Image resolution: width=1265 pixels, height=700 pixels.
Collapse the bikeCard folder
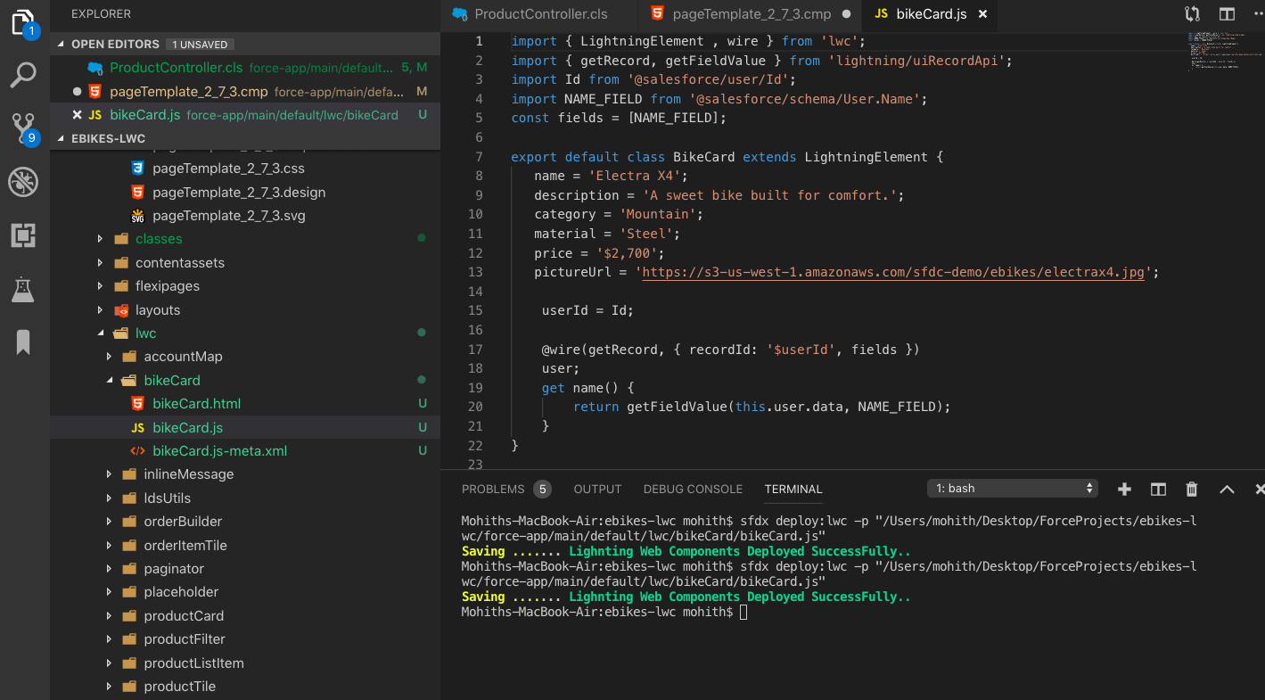110,381
